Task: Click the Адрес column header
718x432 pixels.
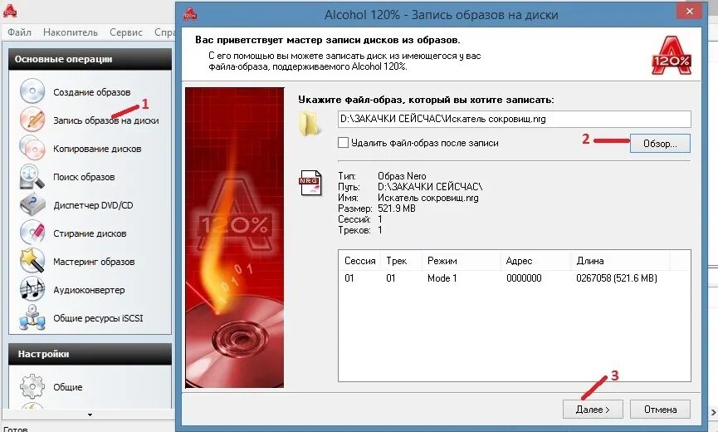Action: pyautogui.click(x=519, y=261)
